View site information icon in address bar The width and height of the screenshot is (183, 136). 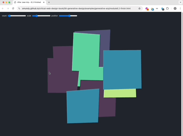pyautogui.click(x=19, y=9)
